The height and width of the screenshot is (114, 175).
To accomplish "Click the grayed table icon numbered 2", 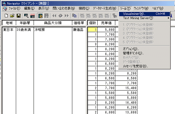I will click(88, 16).
